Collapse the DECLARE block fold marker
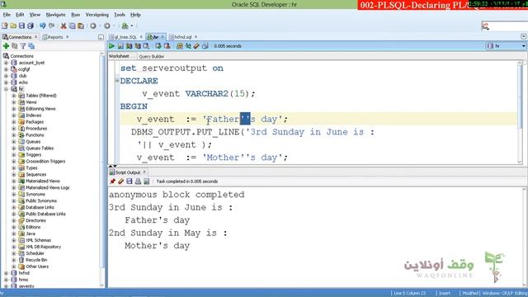Image resolution: width=528 pixels, height=297 pixels. tap(117, 81)
